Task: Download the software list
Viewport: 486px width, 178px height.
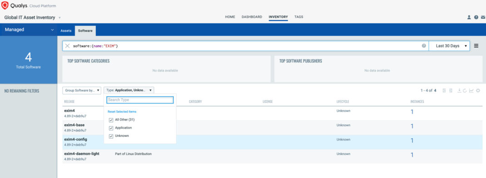Action: point(459,90)
